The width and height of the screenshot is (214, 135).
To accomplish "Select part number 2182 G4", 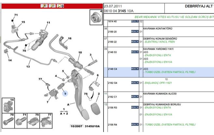I will [112, 83].
